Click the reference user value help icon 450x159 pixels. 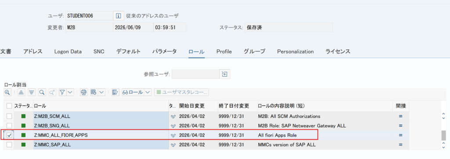click(225, 74)
